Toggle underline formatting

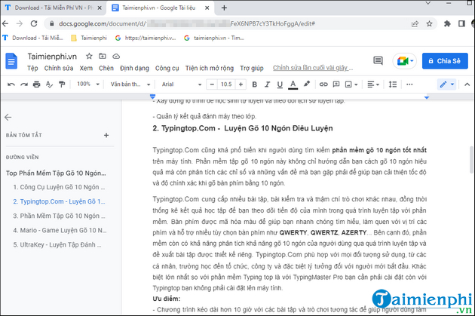(280, 84)
